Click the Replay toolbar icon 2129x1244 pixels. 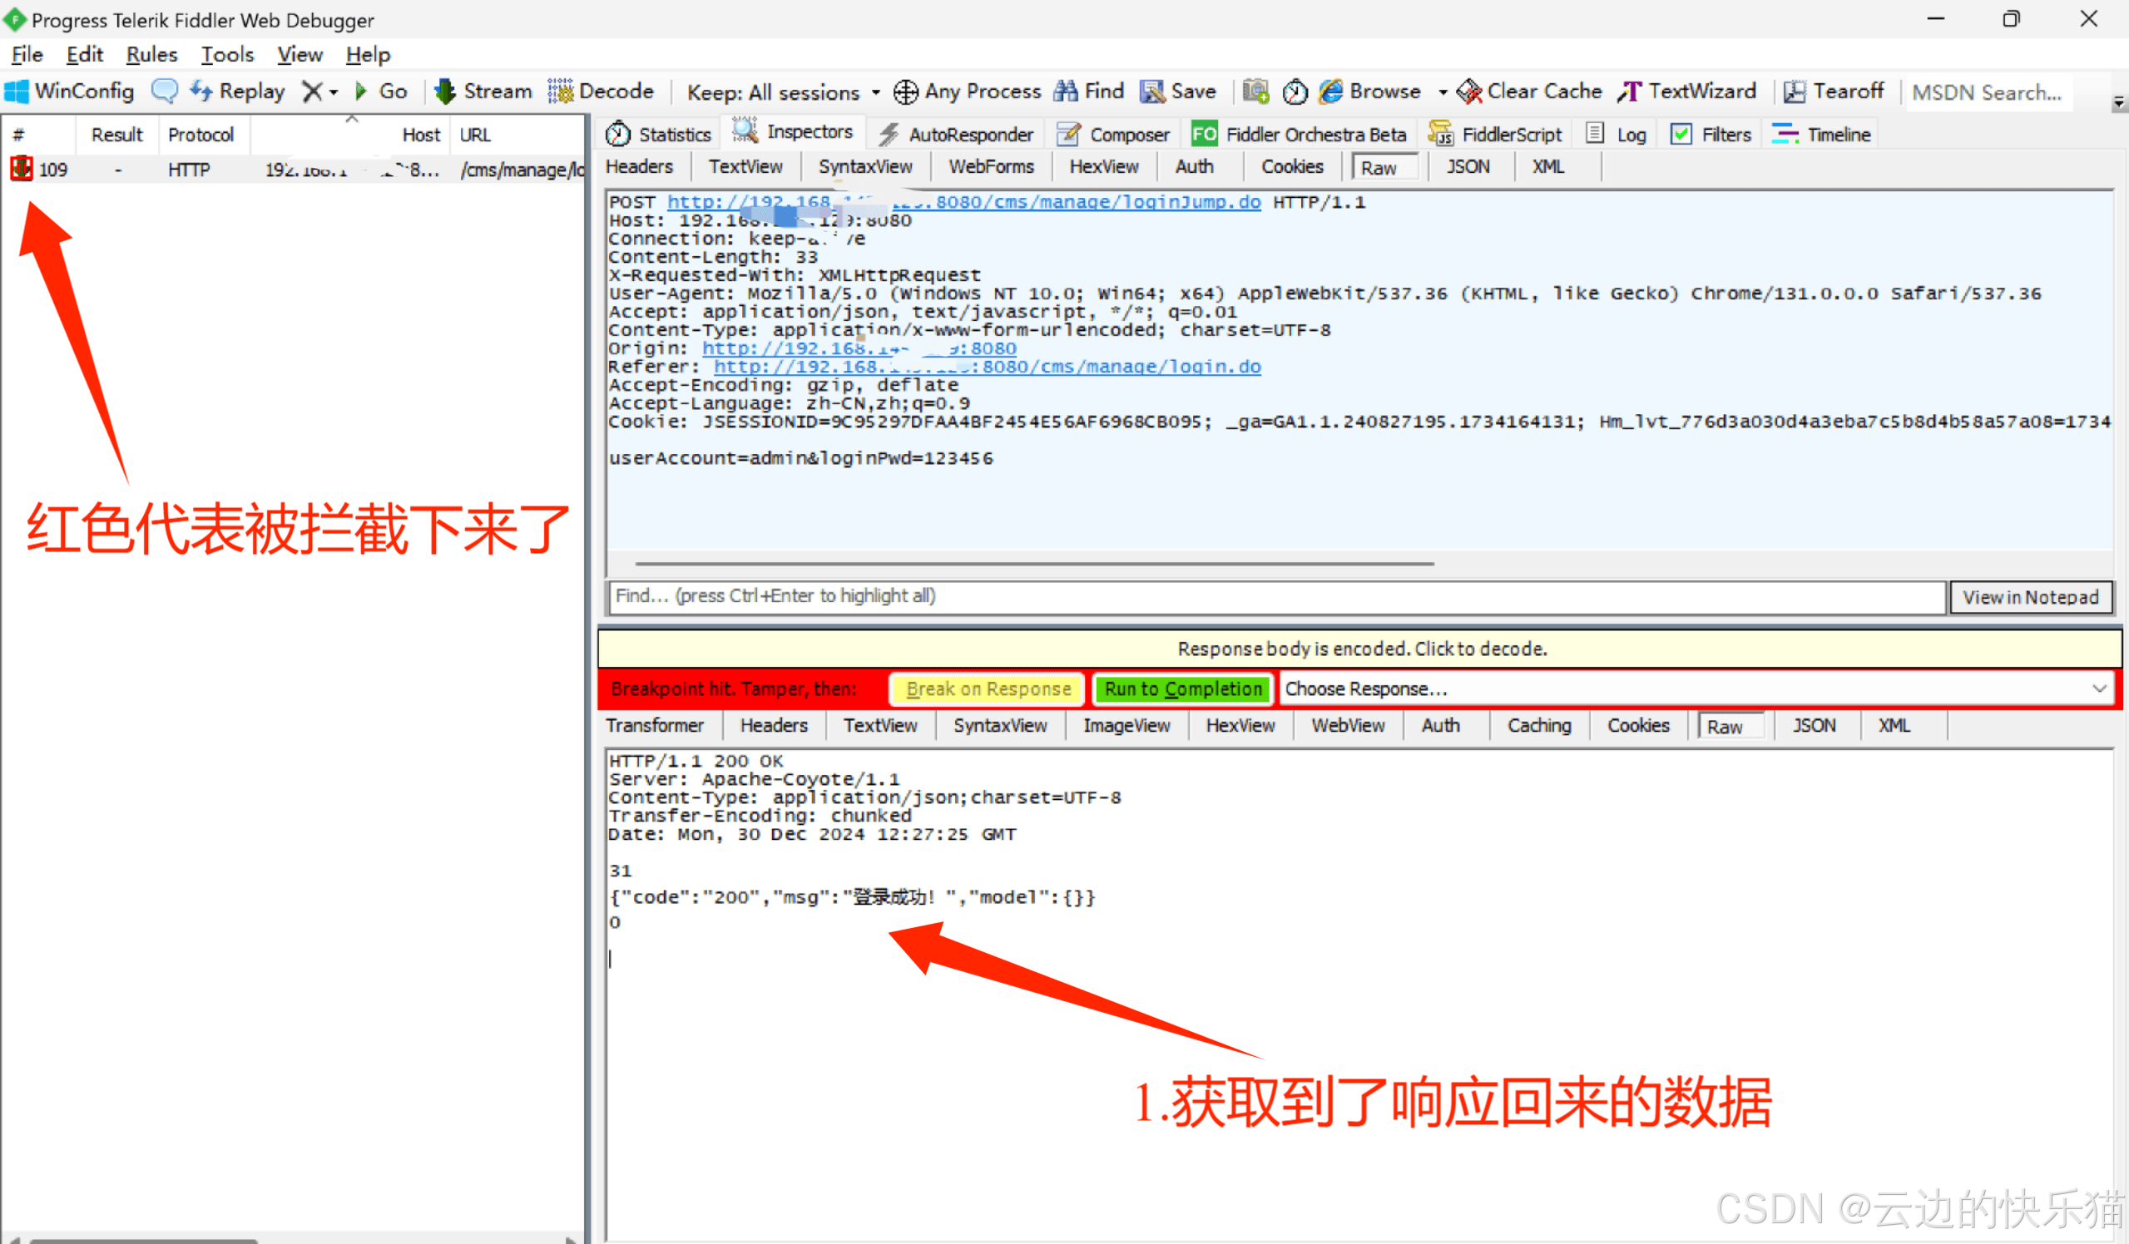[201, 91]
